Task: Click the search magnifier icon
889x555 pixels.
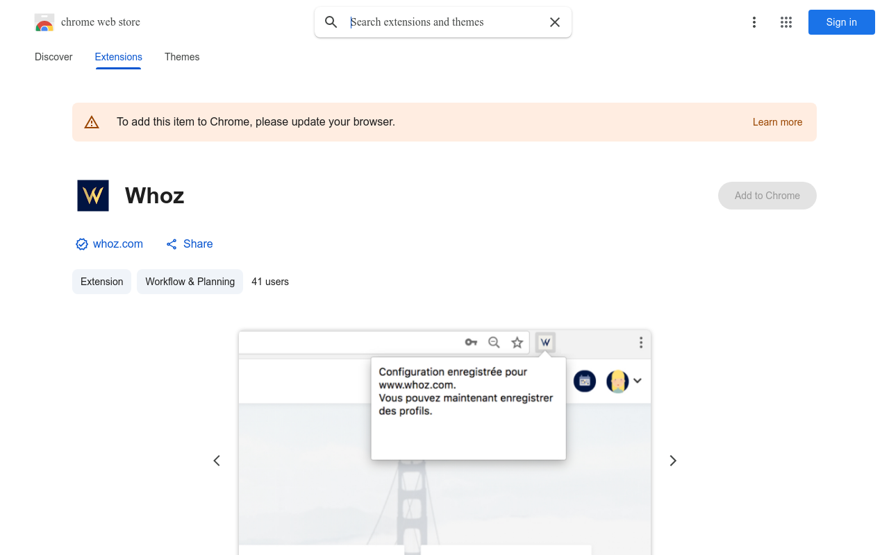Action: pyautogui.click(x=331, y=22)
